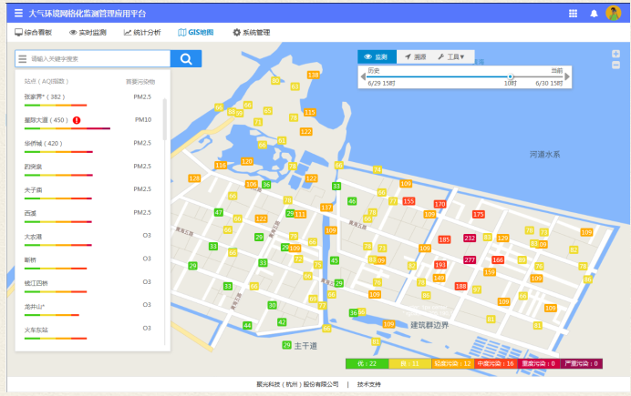
Task: Toggle the 重度污染 : 0 legend filter
Action: (x=538, y=363)
